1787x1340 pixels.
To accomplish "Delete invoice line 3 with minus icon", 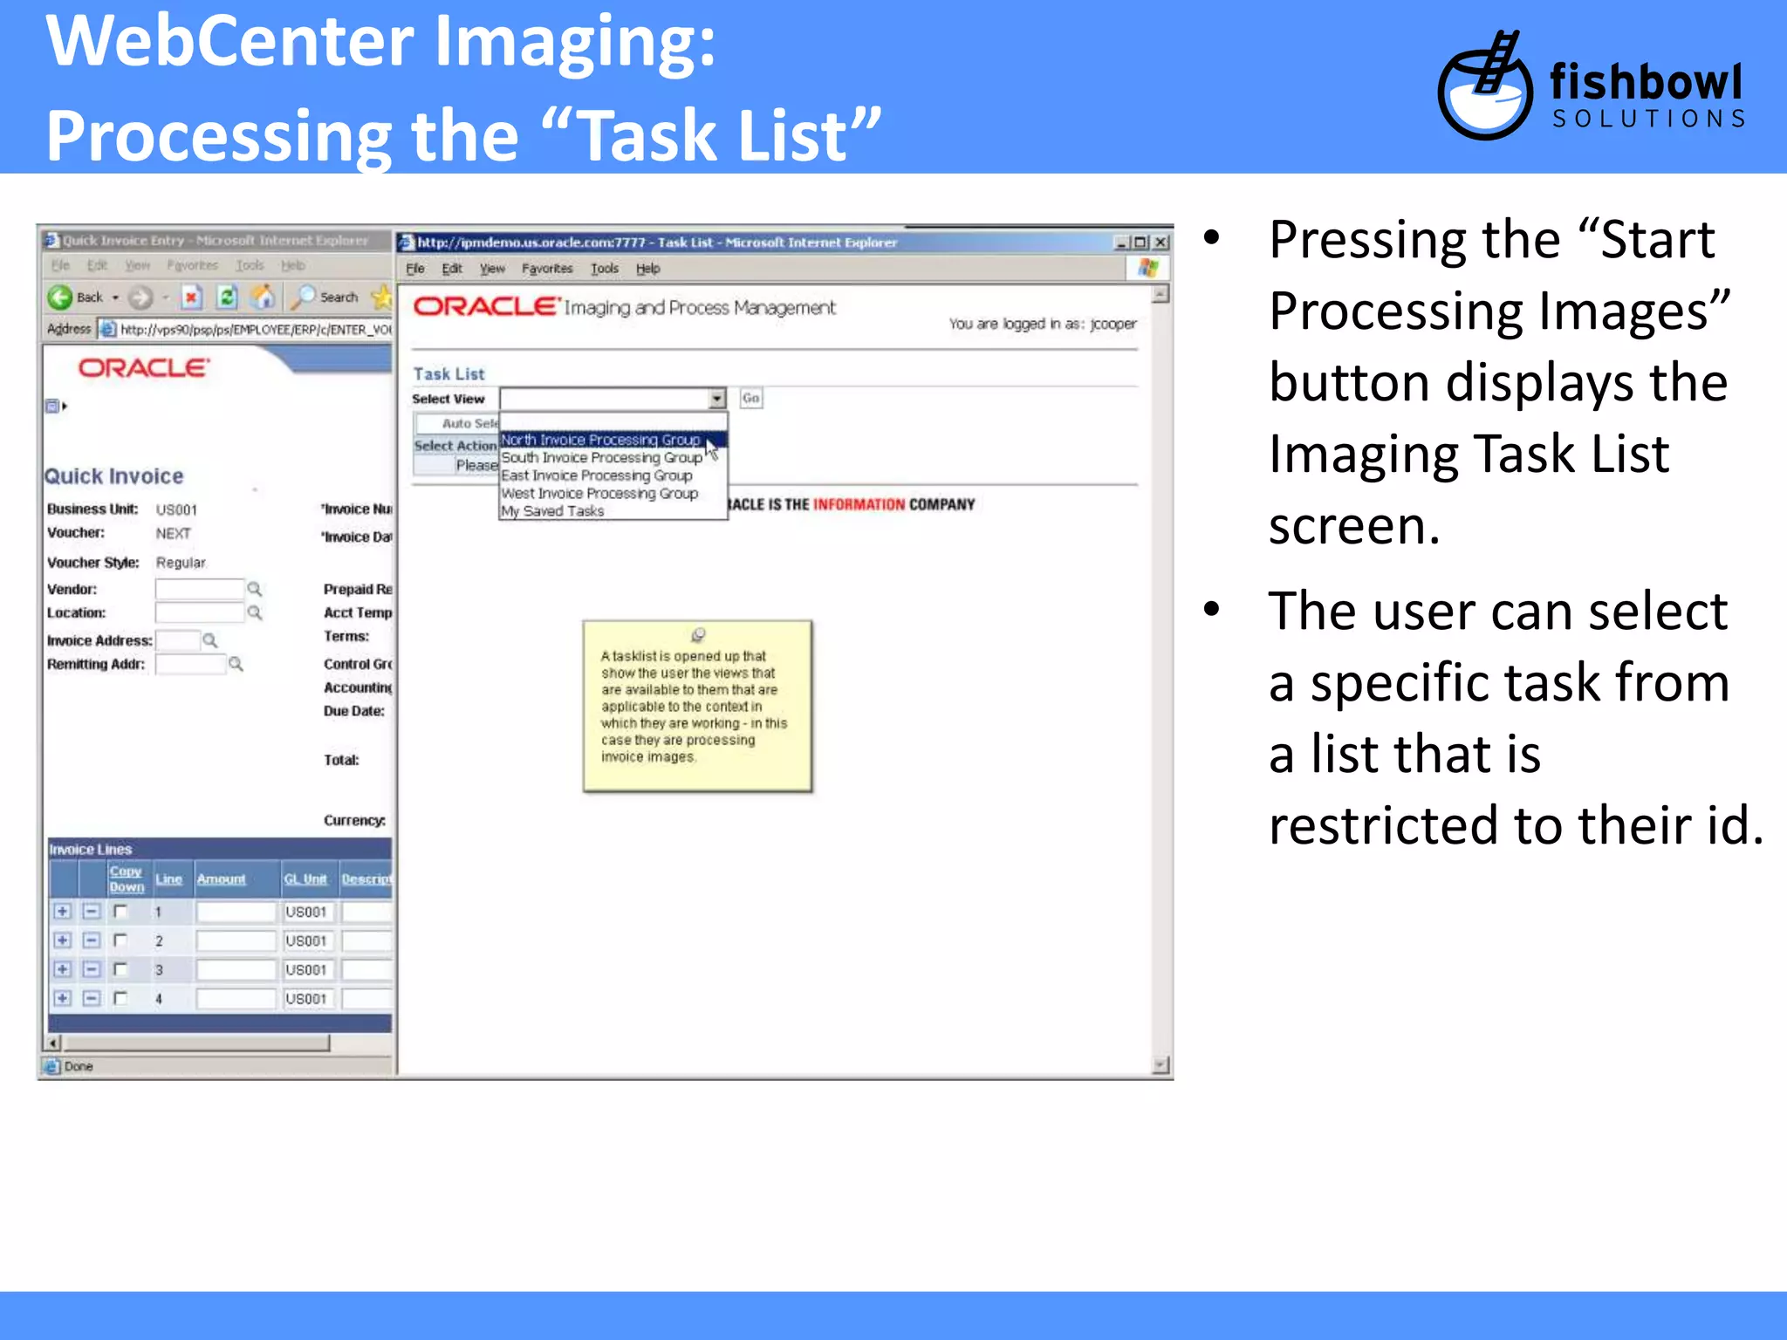I will tap(91, 969).
